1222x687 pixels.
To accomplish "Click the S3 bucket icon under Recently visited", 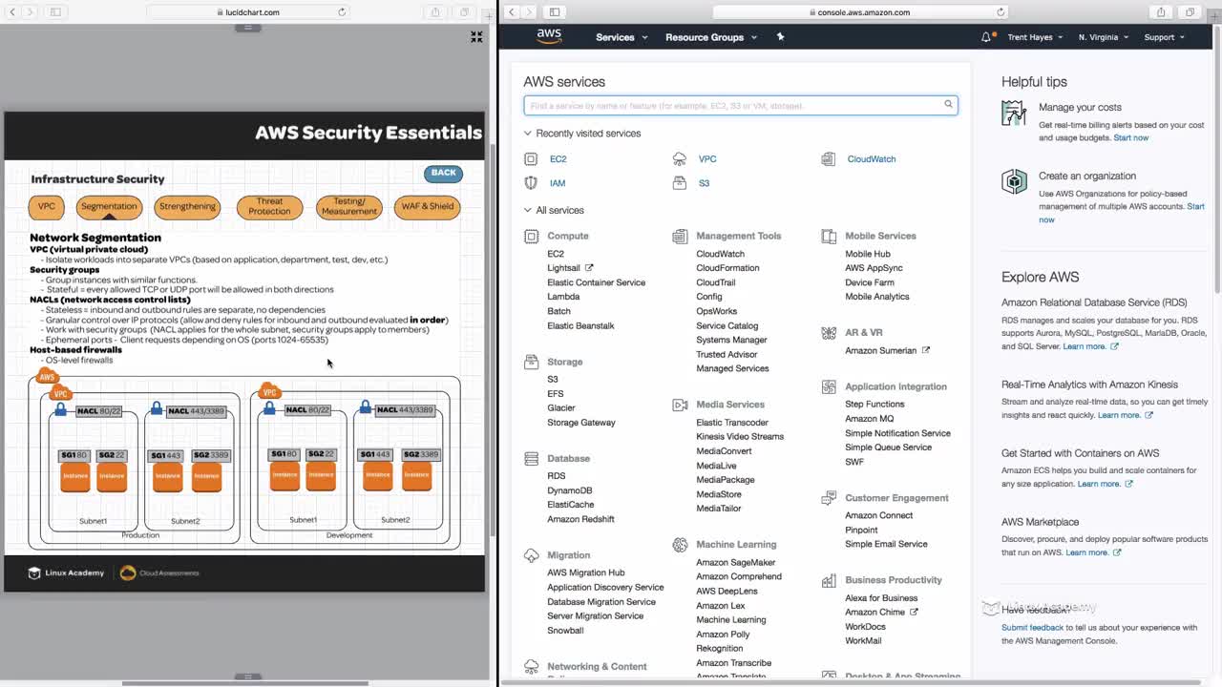I will [x=680, y=183].
